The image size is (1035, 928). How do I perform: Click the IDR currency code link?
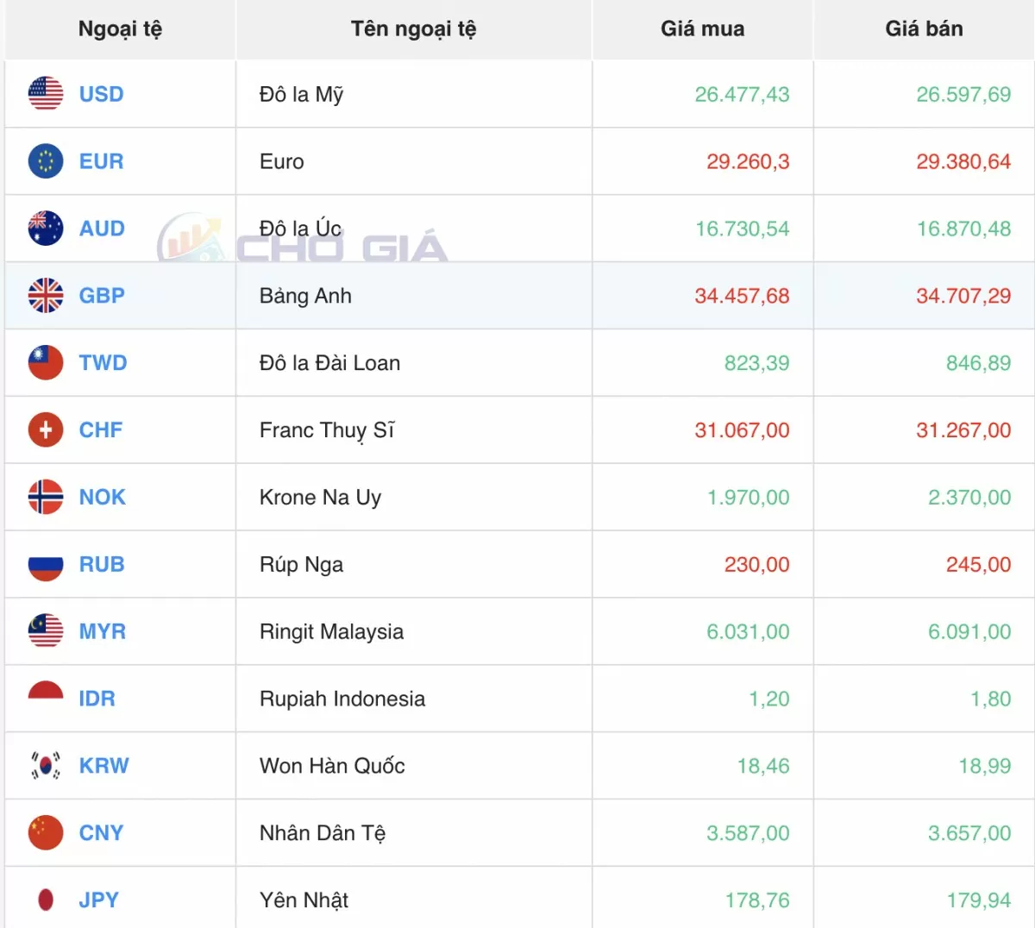click(x=95, y=699)
